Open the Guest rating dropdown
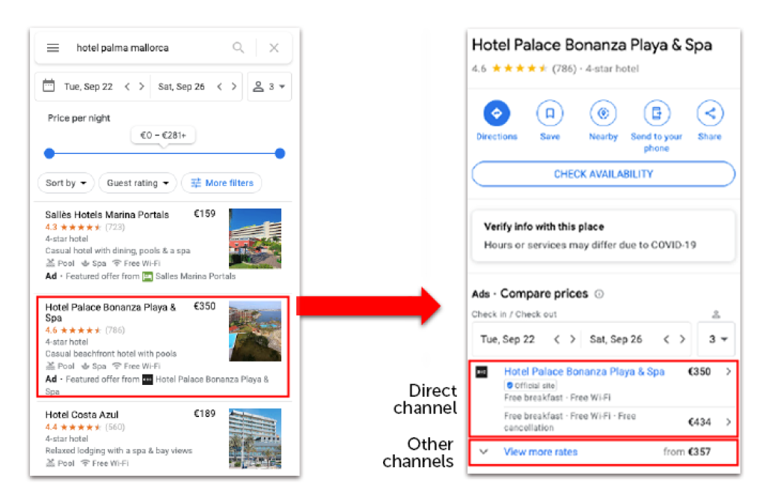Image resolution: width=766 pixels, height=494 pixels. coord(138,183)
